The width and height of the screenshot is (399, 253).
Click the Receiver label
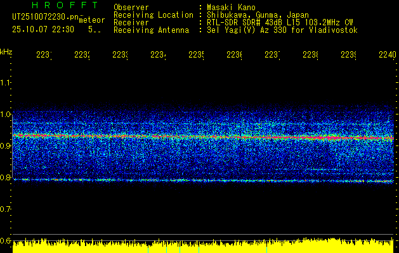[x=131, y=23]
